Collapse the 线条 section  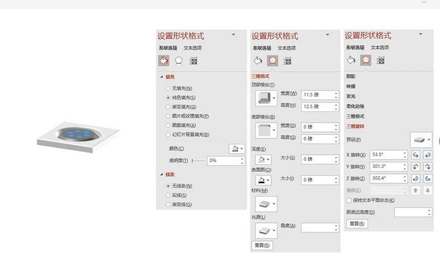coord(162,174)
